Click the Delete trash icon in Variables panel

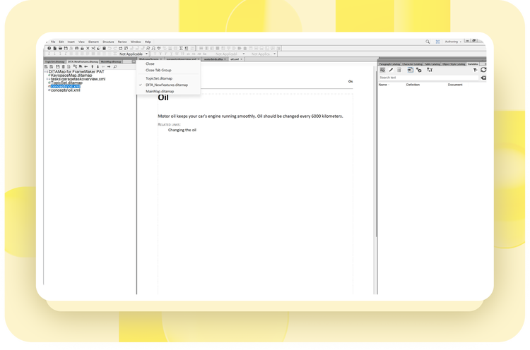399,70
